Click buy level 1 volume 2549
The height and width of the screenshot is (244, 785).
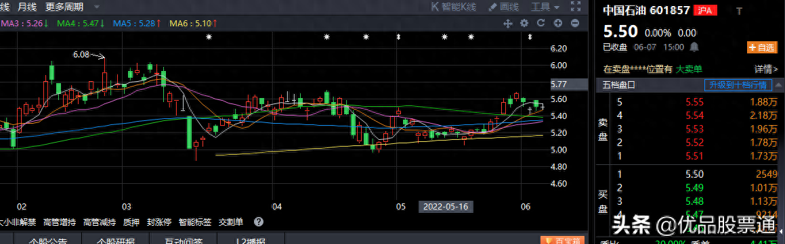tap(767, 174)
